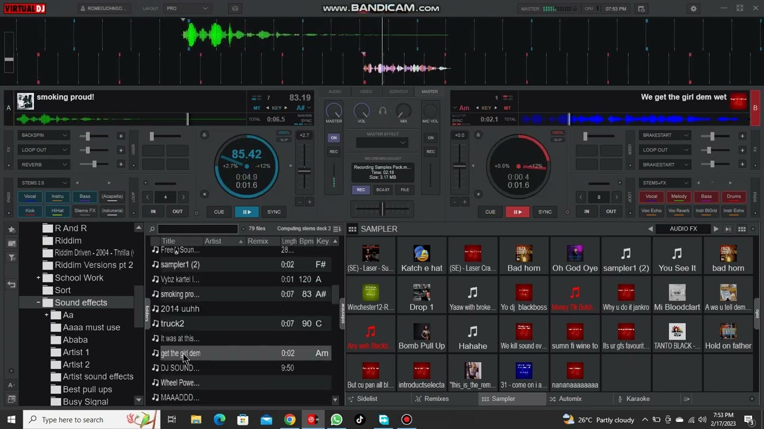Set loop OUT on right deck
The width and height of the screenshot is (764, 429).
pyautogui.click(x=611, y=212)
